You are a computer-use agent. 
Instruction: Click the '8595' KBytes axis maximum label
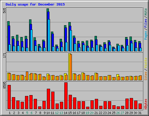point(4,85)
